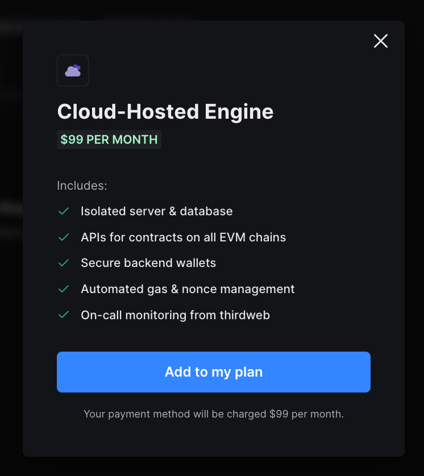
Task: Select the Cloud-Hosted Engine heading
Action: pos(165,112)
